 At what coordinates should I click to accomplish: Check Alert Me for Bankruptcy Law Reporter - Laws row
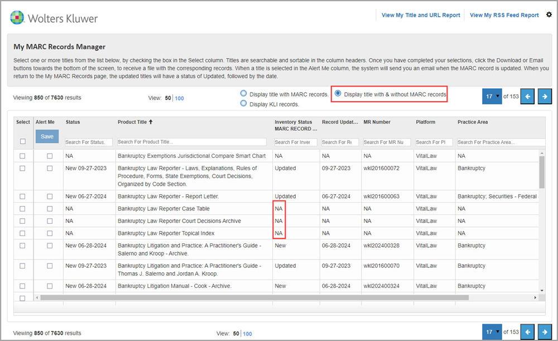click(x=50, y=169)
